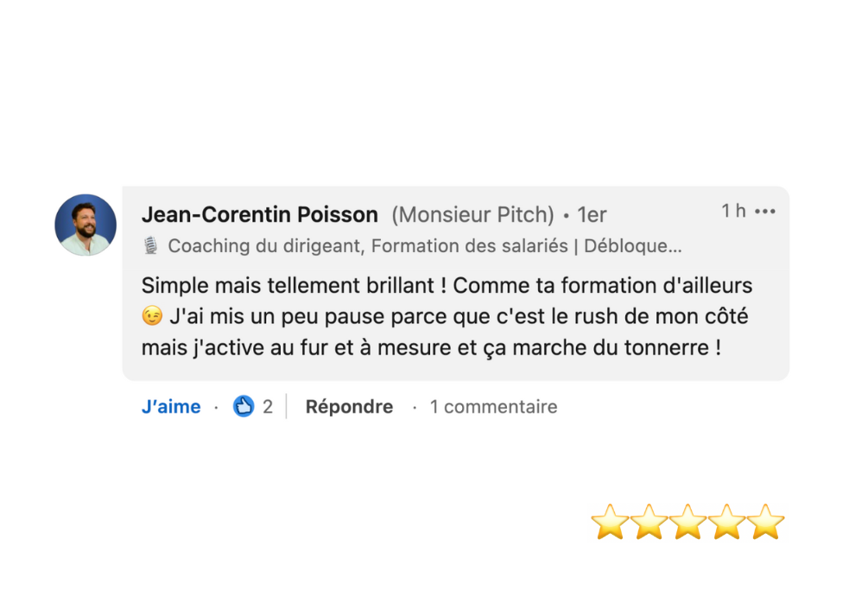Open the three-dot options menu on the comment
The width and height of the screenshot is (849, 603).
click(x=765, y=212)
